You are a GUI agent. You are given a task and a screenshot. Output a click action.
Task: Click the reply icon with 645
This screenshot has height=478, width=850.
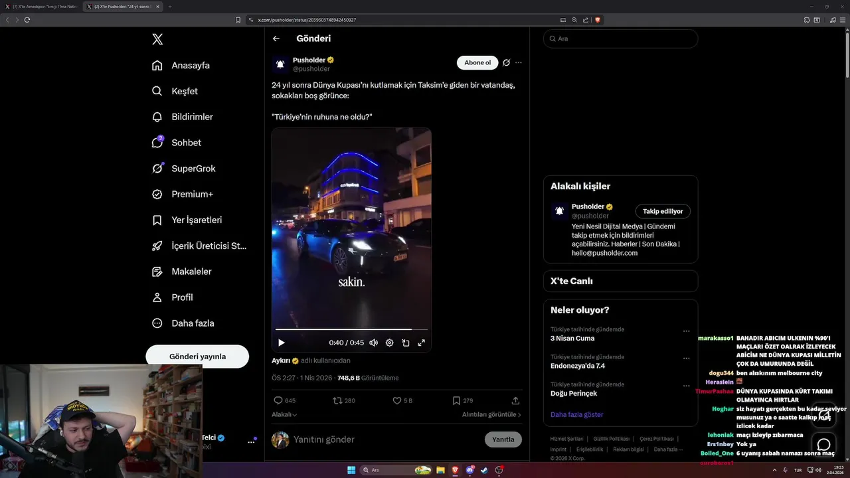coord(284,400)
